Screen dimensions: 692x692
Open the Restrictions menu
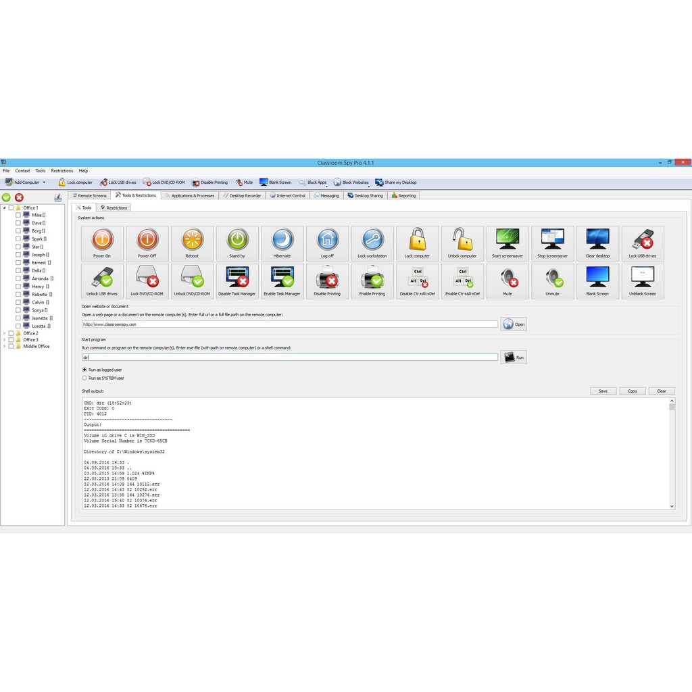61,171
